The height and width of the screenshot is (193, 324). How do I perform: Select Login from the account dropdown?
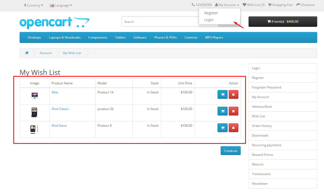pyautogui.click(x=209, y=20)
